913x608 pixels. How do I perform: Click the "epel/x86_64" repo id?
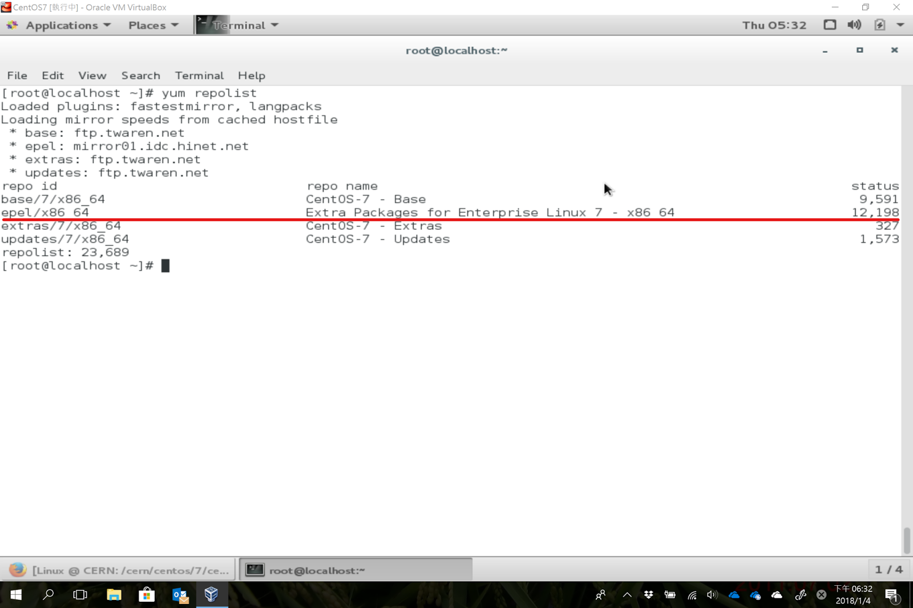coord(45,212)
